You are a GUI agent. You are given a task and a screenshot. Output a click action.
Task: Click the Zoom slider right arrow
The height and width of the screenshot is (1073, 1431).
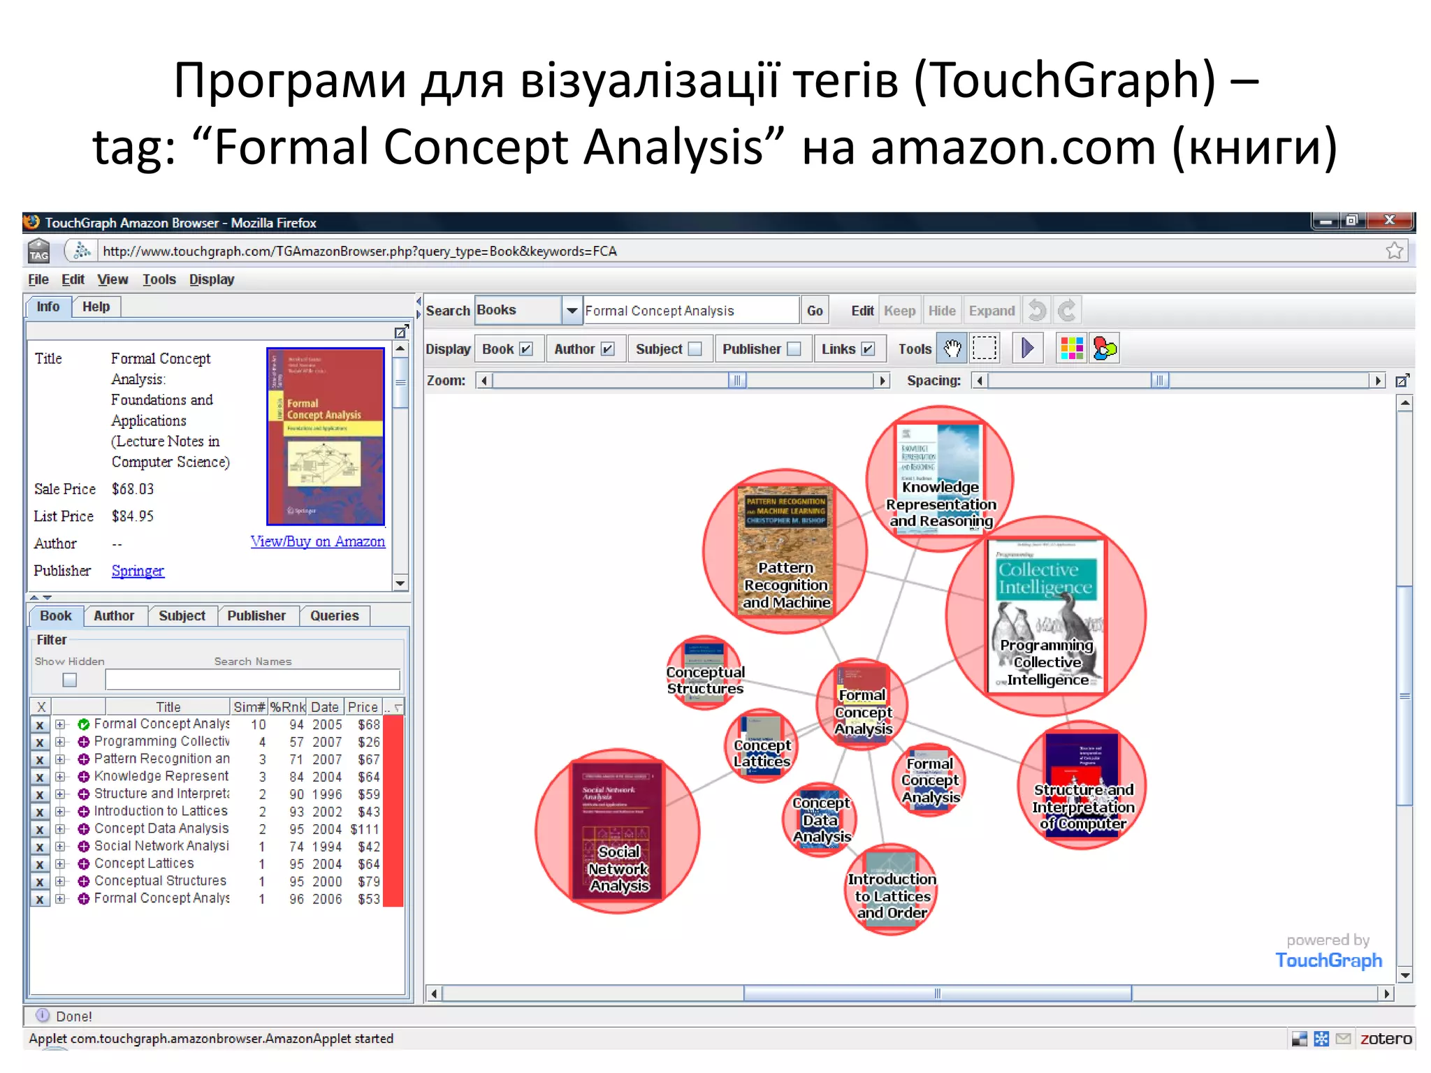tap(882, 381)
